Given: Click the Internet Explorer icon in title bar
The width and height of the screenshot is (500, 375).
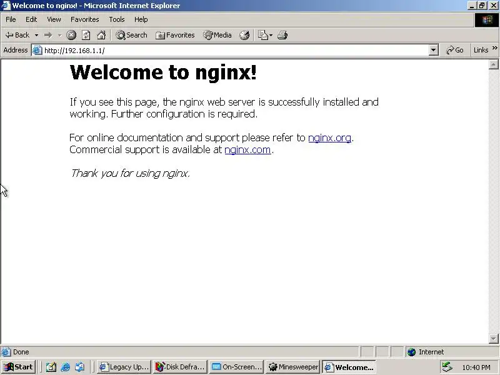Looking at the screenshot, I should click(x=6, y=6).
